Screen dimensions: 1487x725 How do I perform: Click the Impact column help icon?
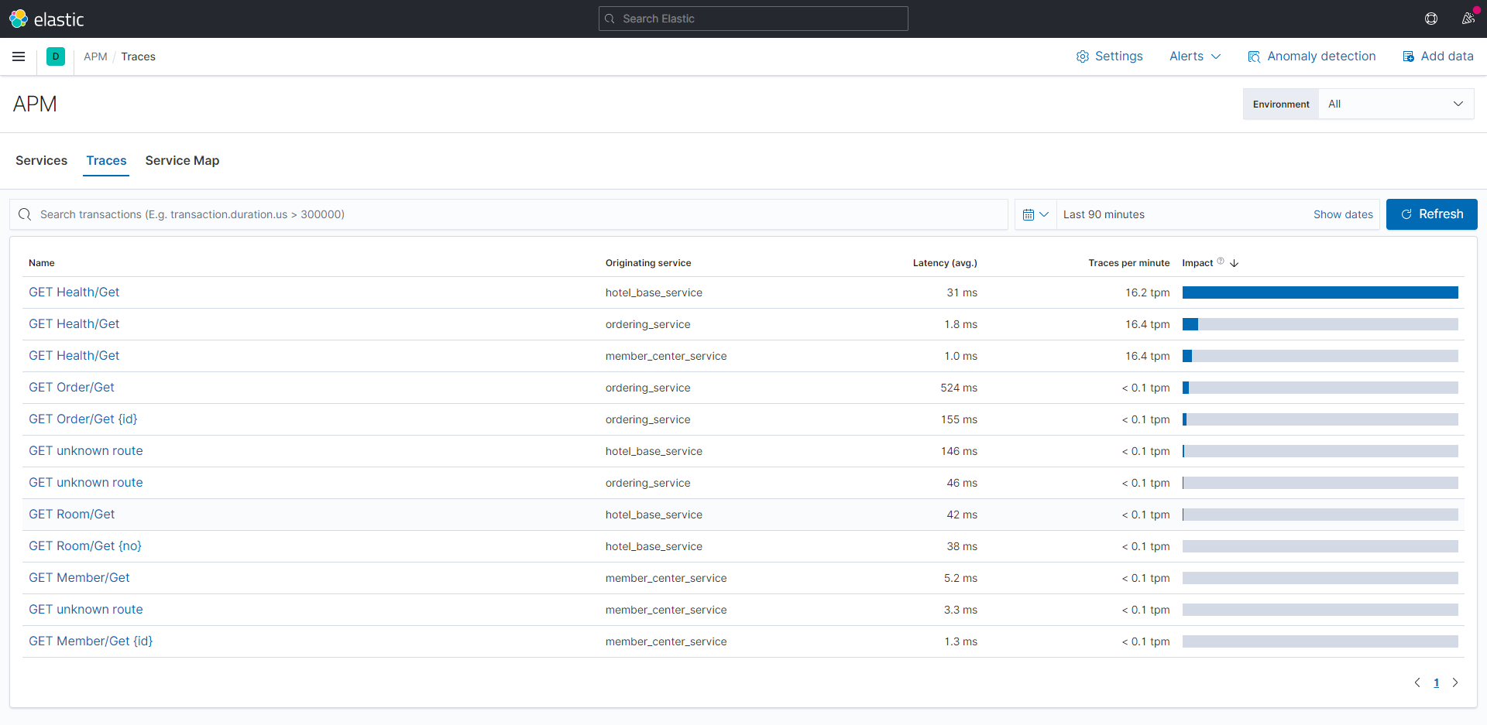pos(1221,262)
